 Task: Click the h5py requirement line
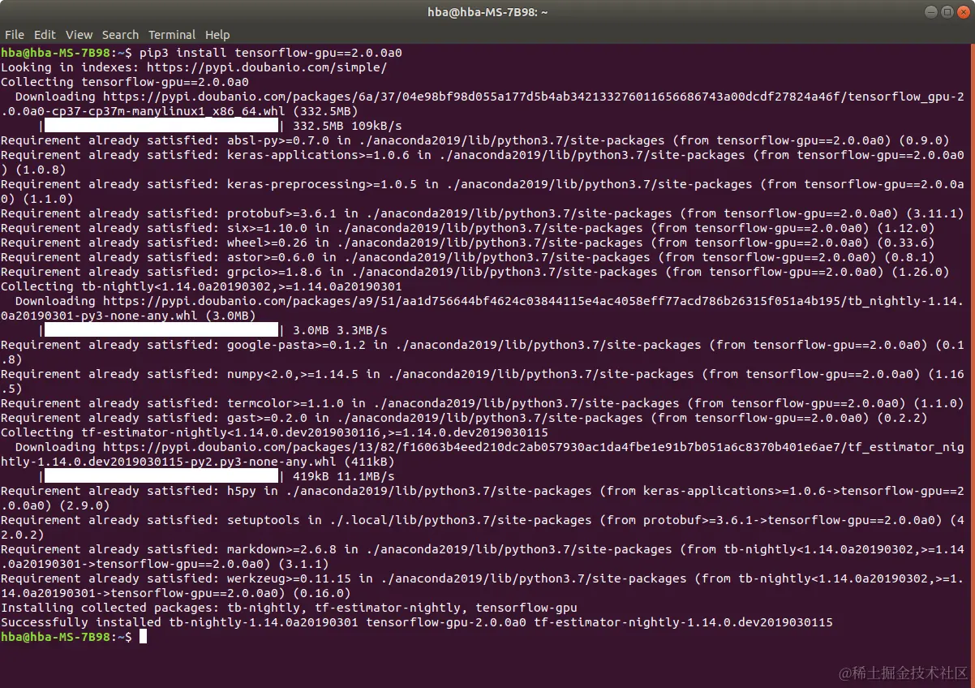click(483, 498)
